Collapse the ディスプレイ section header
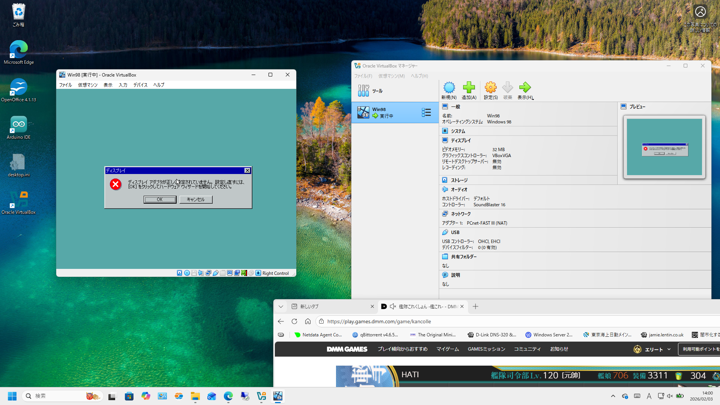 point(460,140)
